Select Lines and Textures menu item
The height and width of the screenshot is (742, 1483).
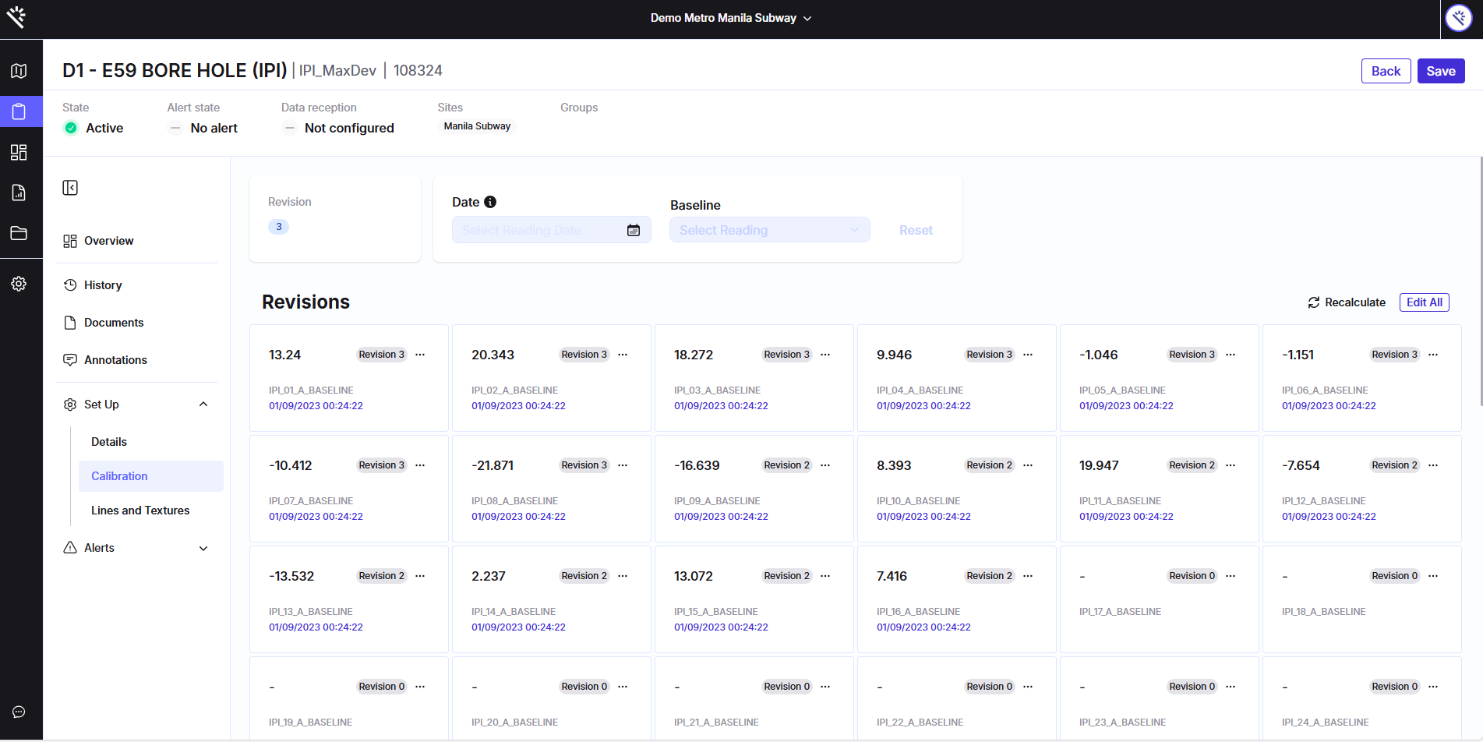pos(140,511)
